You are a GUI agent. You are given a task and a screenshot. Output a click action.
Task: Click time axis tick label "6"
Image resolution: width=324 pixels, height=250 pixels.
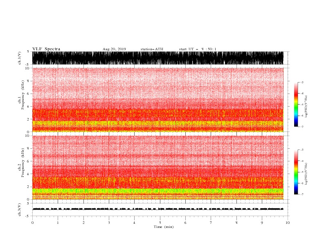[x=186, y=223]
